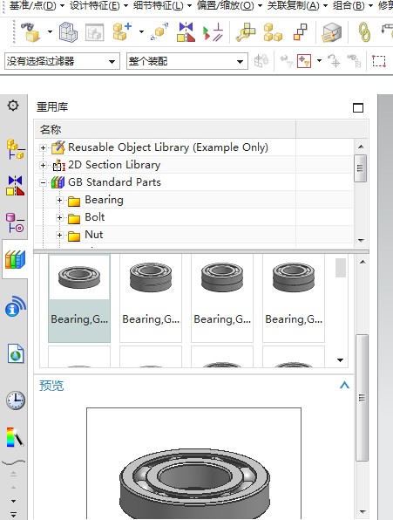This screenshot has width=393, height=520.
Task: Click the assembly constraints toolbar icon
Action: click(x=213, y=31)
